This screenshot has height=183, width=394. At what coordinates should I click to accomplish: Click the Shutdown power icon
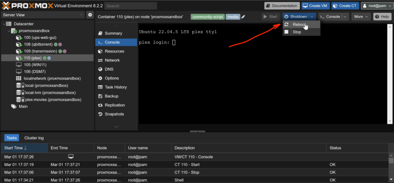[x=286, y=17]
